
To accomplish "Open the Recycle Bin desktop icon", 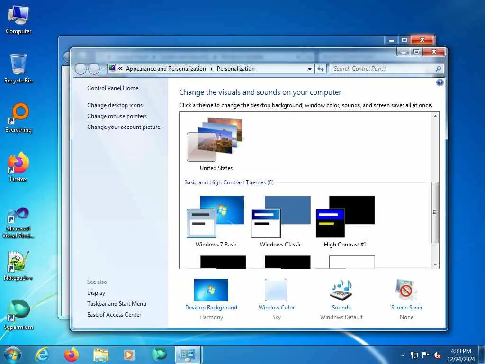I will [18, 68].
